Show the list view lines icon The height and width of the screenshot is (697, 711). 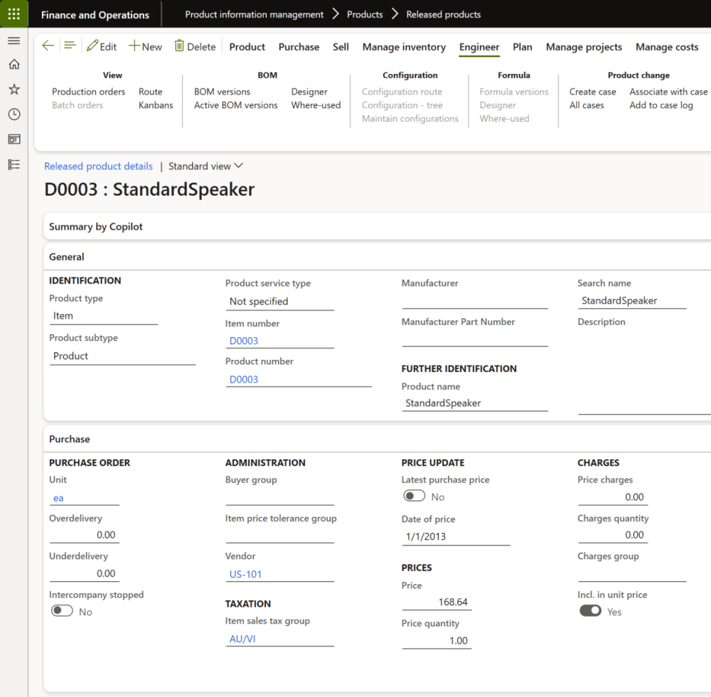pyautogui.click(x=70, y=46)
